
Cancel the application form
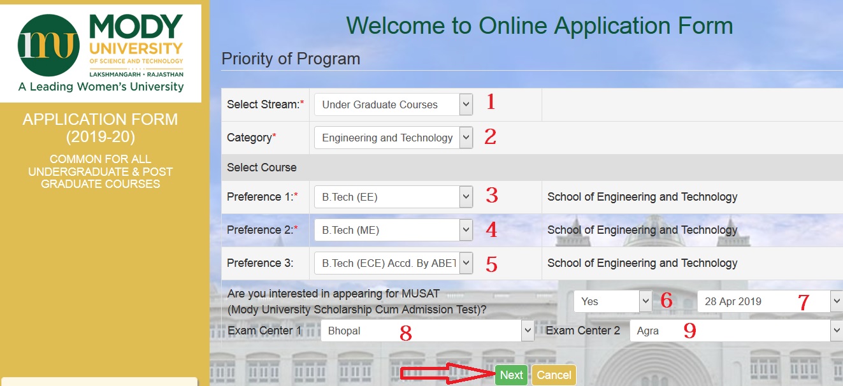click(x=554, y=375)
